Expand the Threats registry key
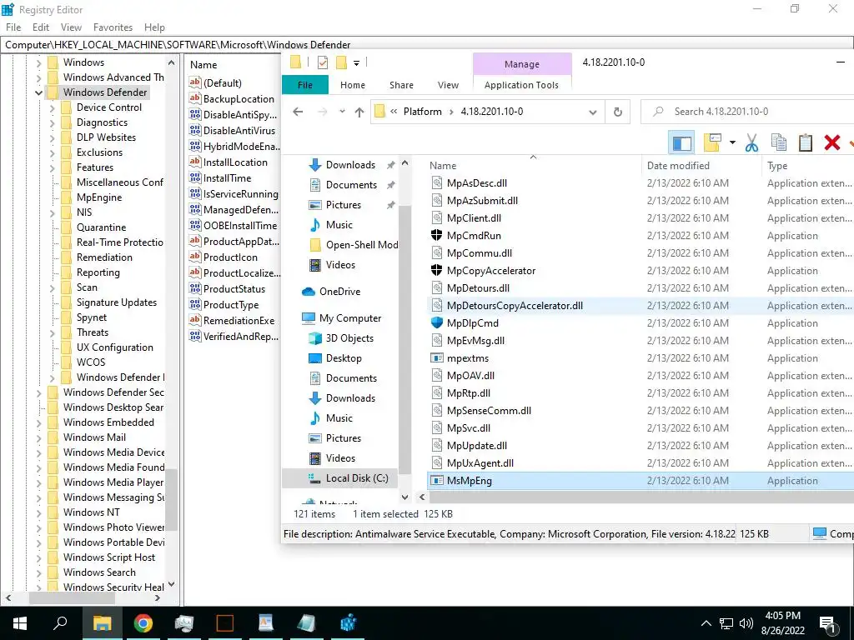The width and height of the screenshot is (854, 640). 53,333
